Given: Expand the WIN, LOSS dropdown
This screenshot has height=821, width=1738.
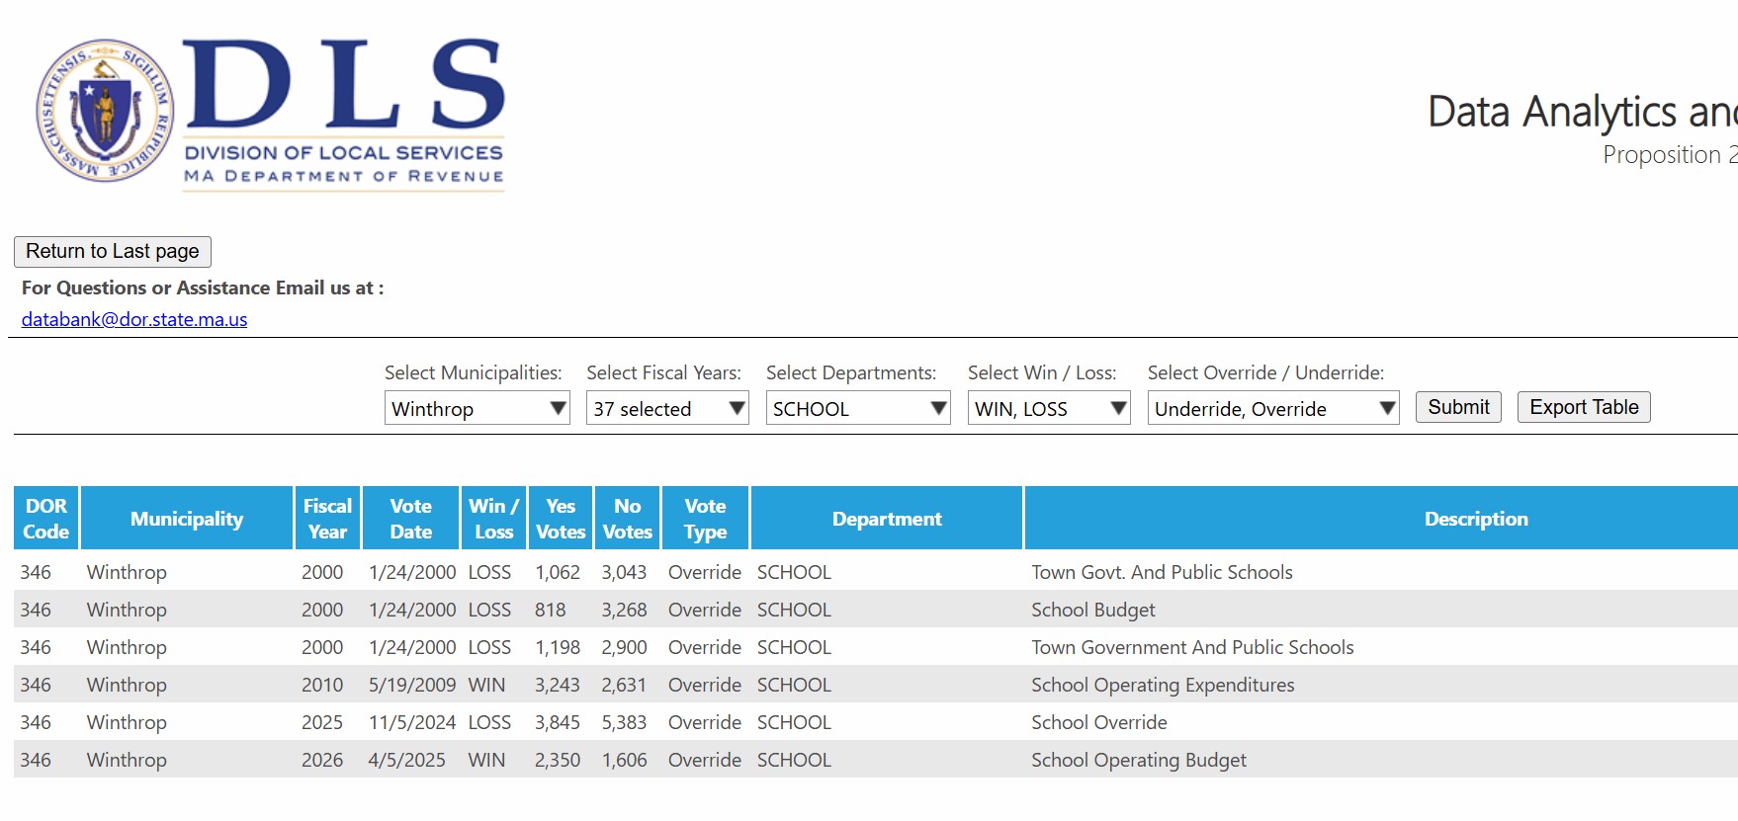Looking at the screenshot, I should click(1048, 409).
